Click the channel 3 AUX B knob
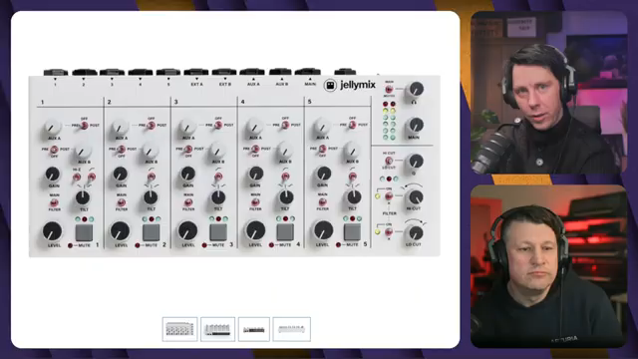638x359 pixels. tap(217, 152)
